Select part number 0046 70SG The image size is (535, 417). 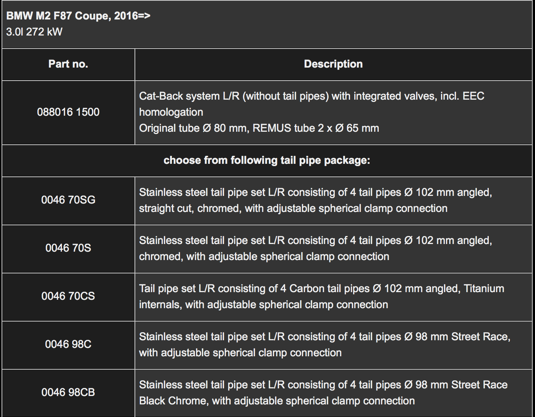tap(68, 200)
